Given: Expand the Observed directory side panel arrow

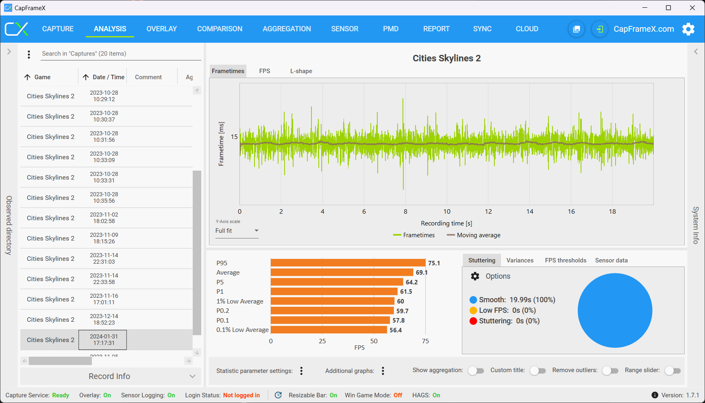Looking at the screenshot, I should tap(9, 52).
